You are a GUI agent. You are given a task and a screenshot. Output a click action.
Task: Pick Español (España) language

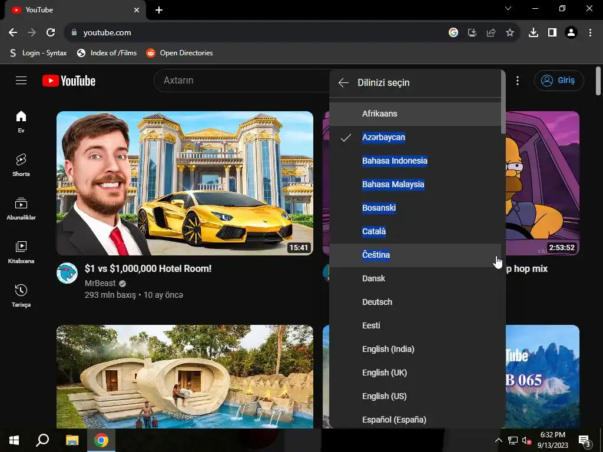point(415,420)
